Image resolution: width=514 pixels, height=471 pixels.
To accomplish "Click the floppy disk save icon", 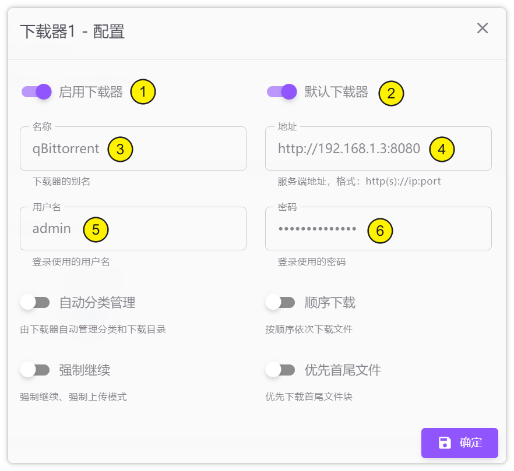I will click(445, 442).
